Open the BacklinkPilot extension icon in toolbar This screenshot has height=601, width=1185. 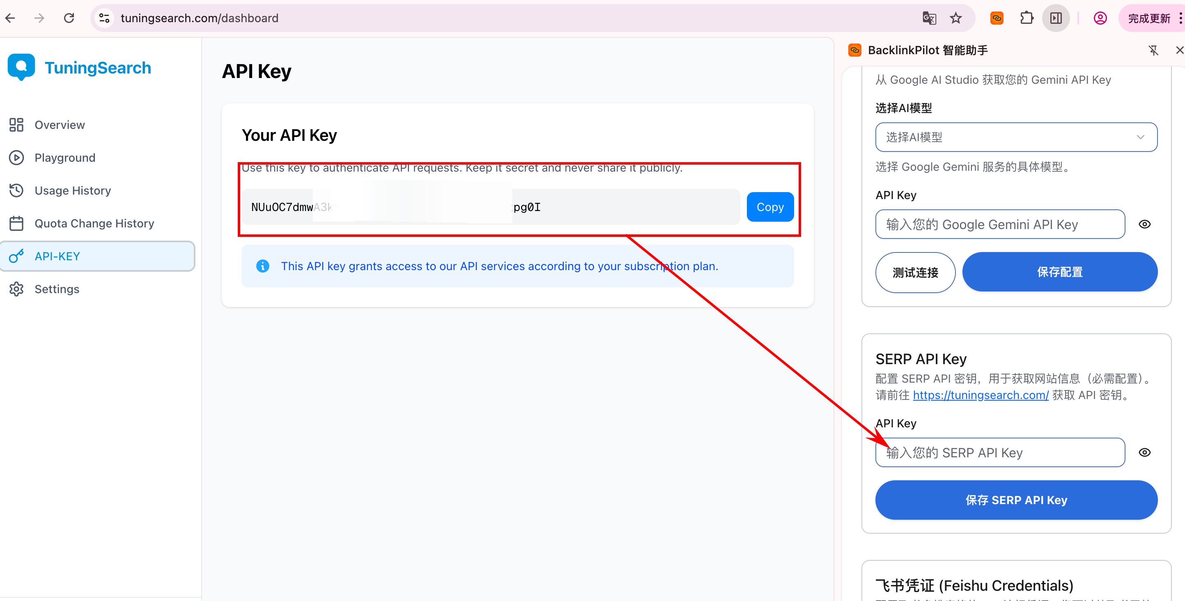(x=997, y=18)
